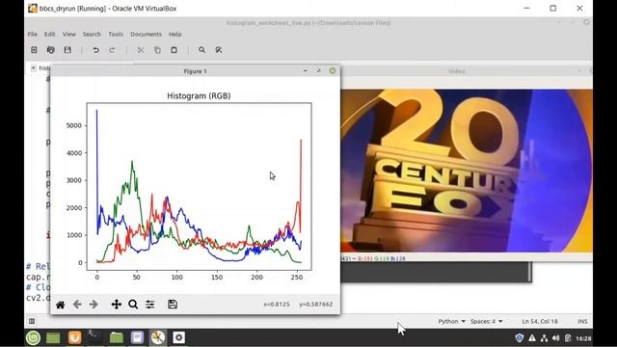Viewport: 617px width, 347px height.
Task: Open the View menu
Action: coord(68,35)
